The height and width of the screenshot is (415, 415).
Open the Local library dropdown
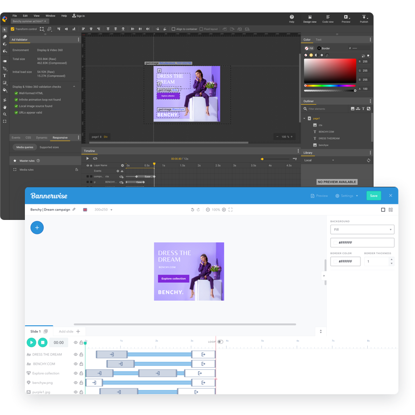point(319,160)
